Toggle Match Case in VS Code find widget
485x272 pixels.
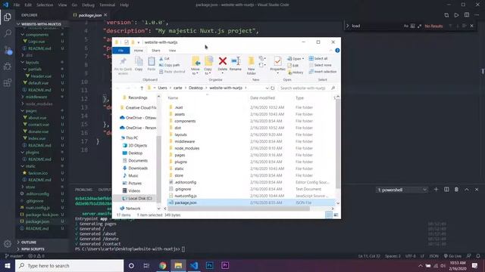pos(406,26)
